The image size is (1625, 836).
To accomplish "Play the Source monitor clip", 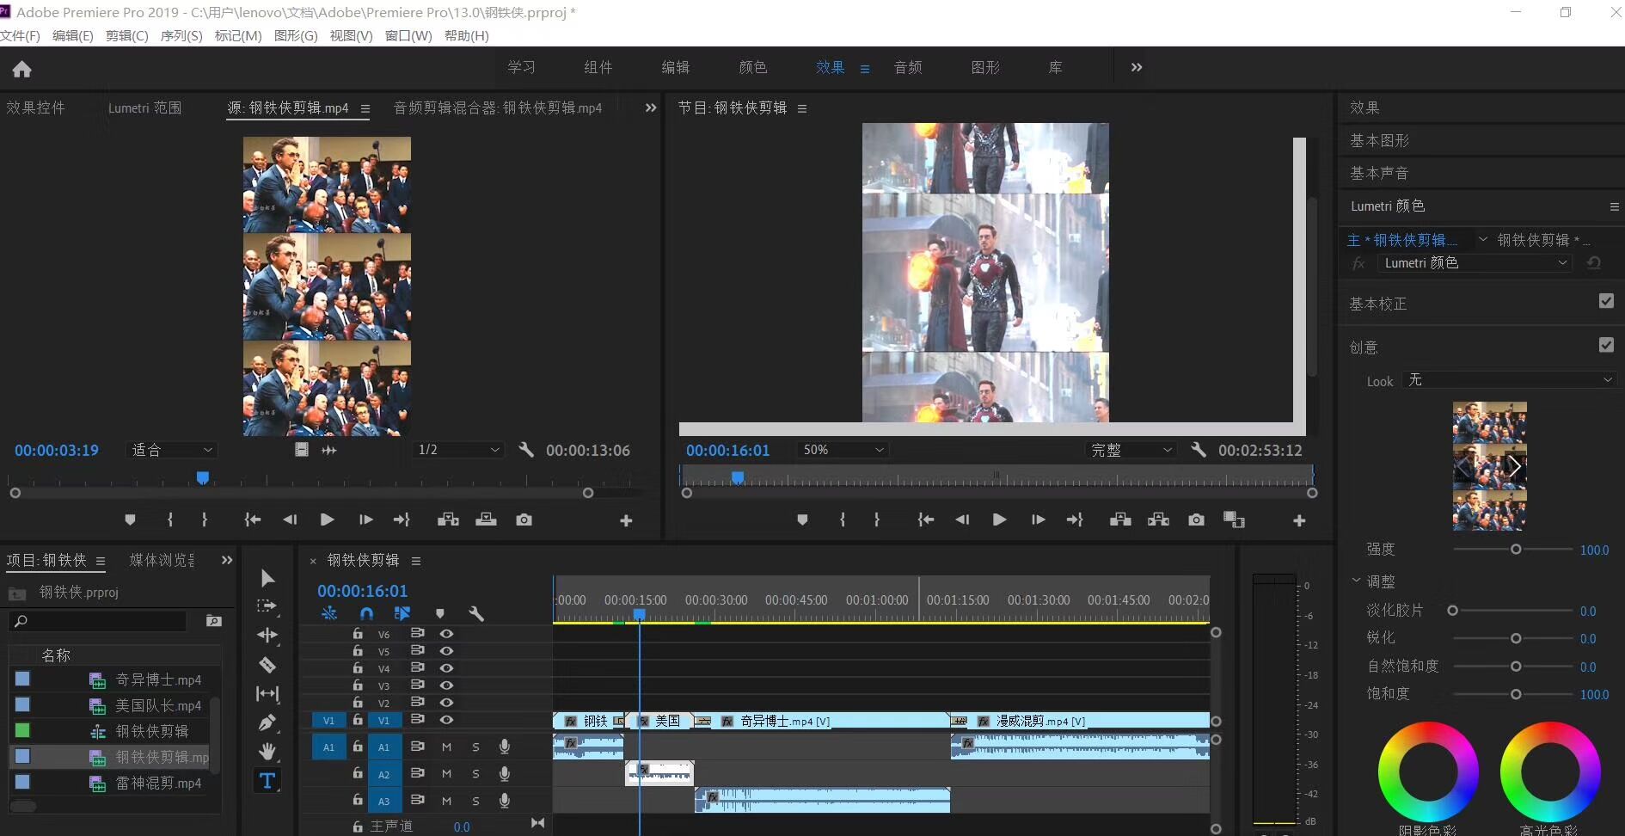I will tap(327, 519).
